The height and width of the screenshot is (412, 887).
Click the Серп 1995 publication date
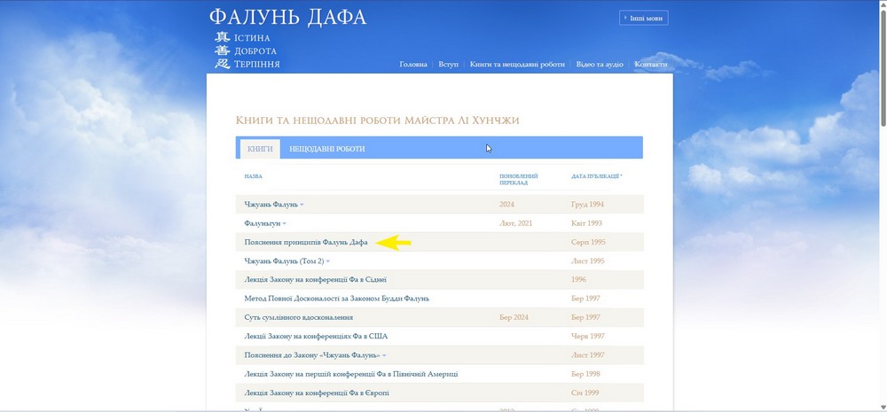(x=588, y=242)
